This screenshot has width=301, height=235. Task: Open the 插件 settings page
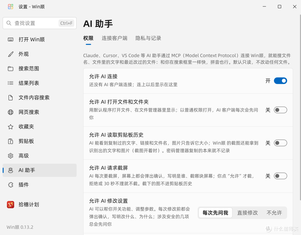40,185
